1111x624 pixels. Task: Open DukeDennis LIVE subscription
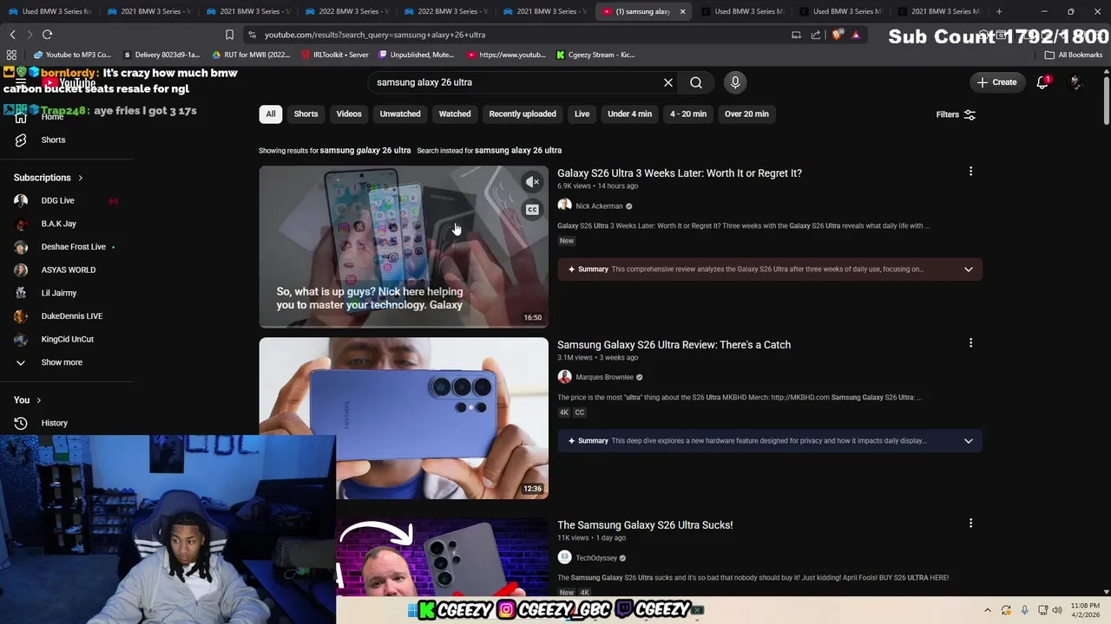(72, 316)
